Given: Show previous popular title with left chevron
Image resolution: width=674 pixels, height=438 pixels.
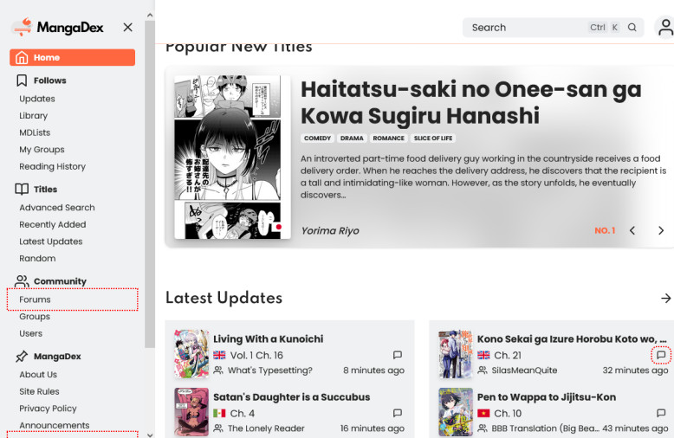Looking at the screenshot, I should click(x=632, y=230).
